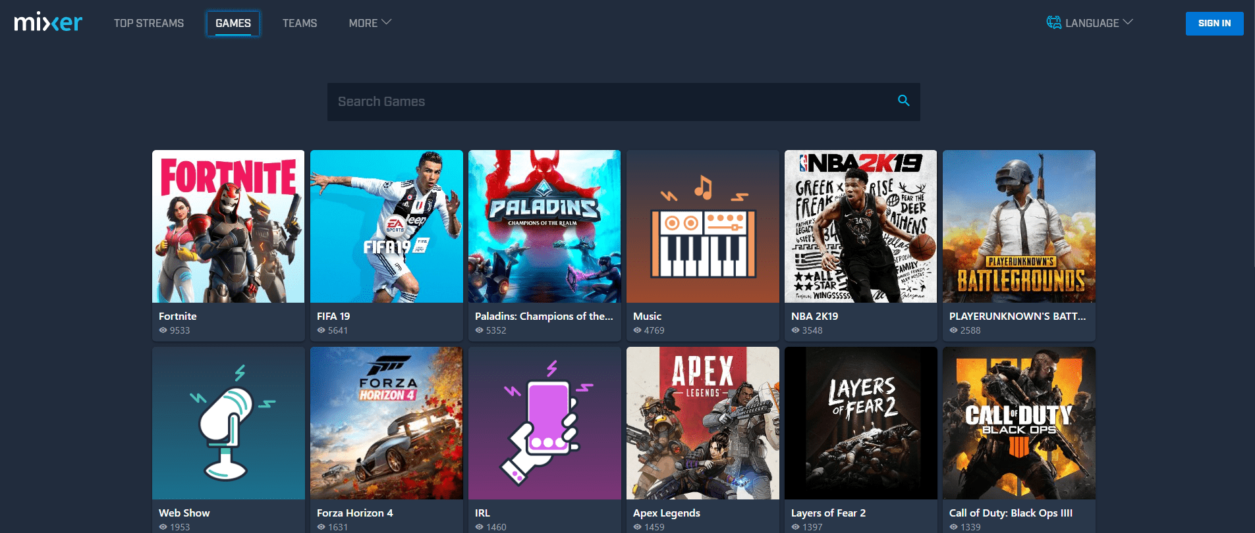Click the Web Show title text
This screenshot has height=533, width=1255.
184,513
